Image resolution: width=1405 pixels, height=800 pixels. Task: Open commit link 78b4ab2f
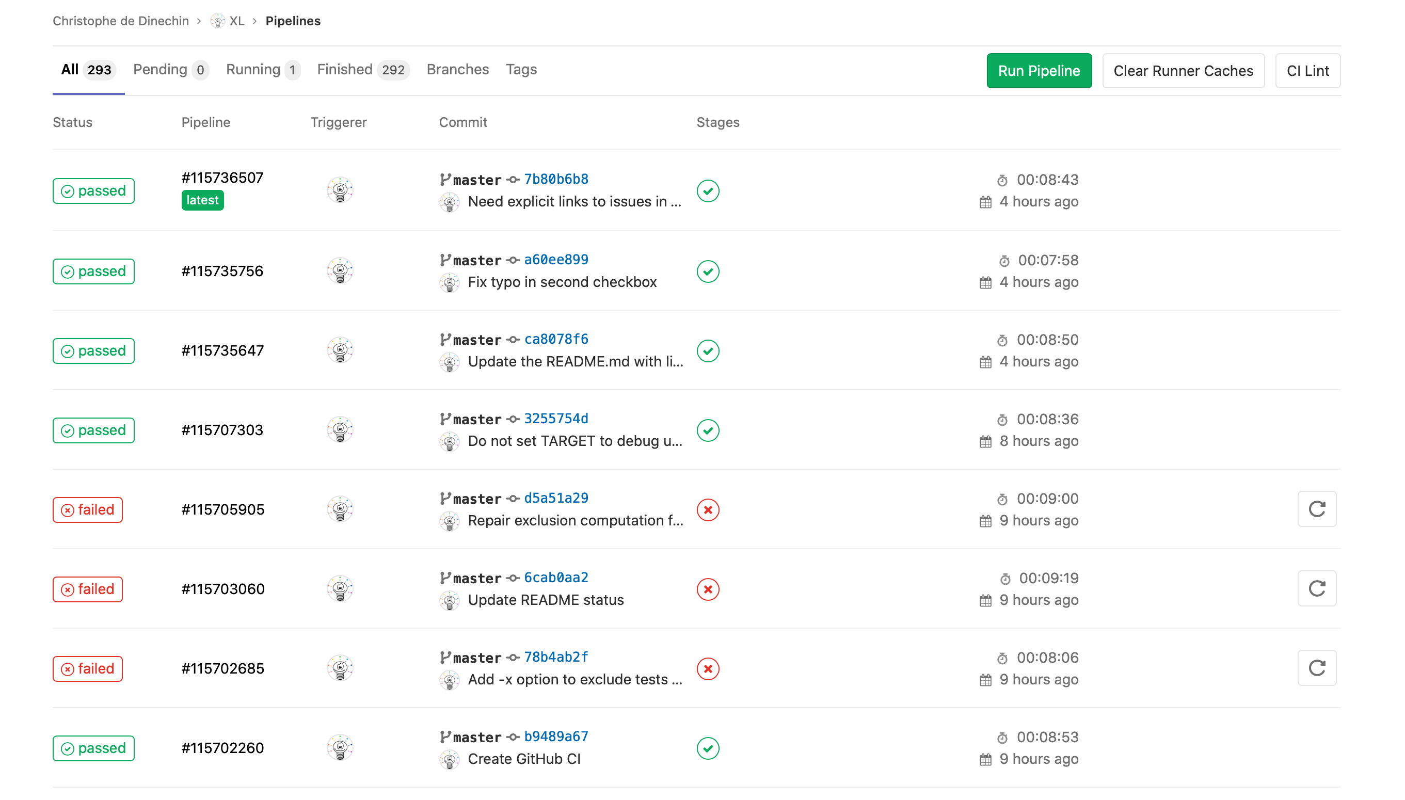(555, 657)
